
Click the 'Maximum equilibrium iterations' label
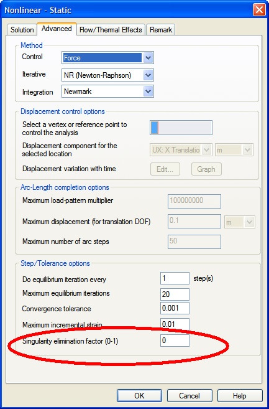click(x=66, y=293)
